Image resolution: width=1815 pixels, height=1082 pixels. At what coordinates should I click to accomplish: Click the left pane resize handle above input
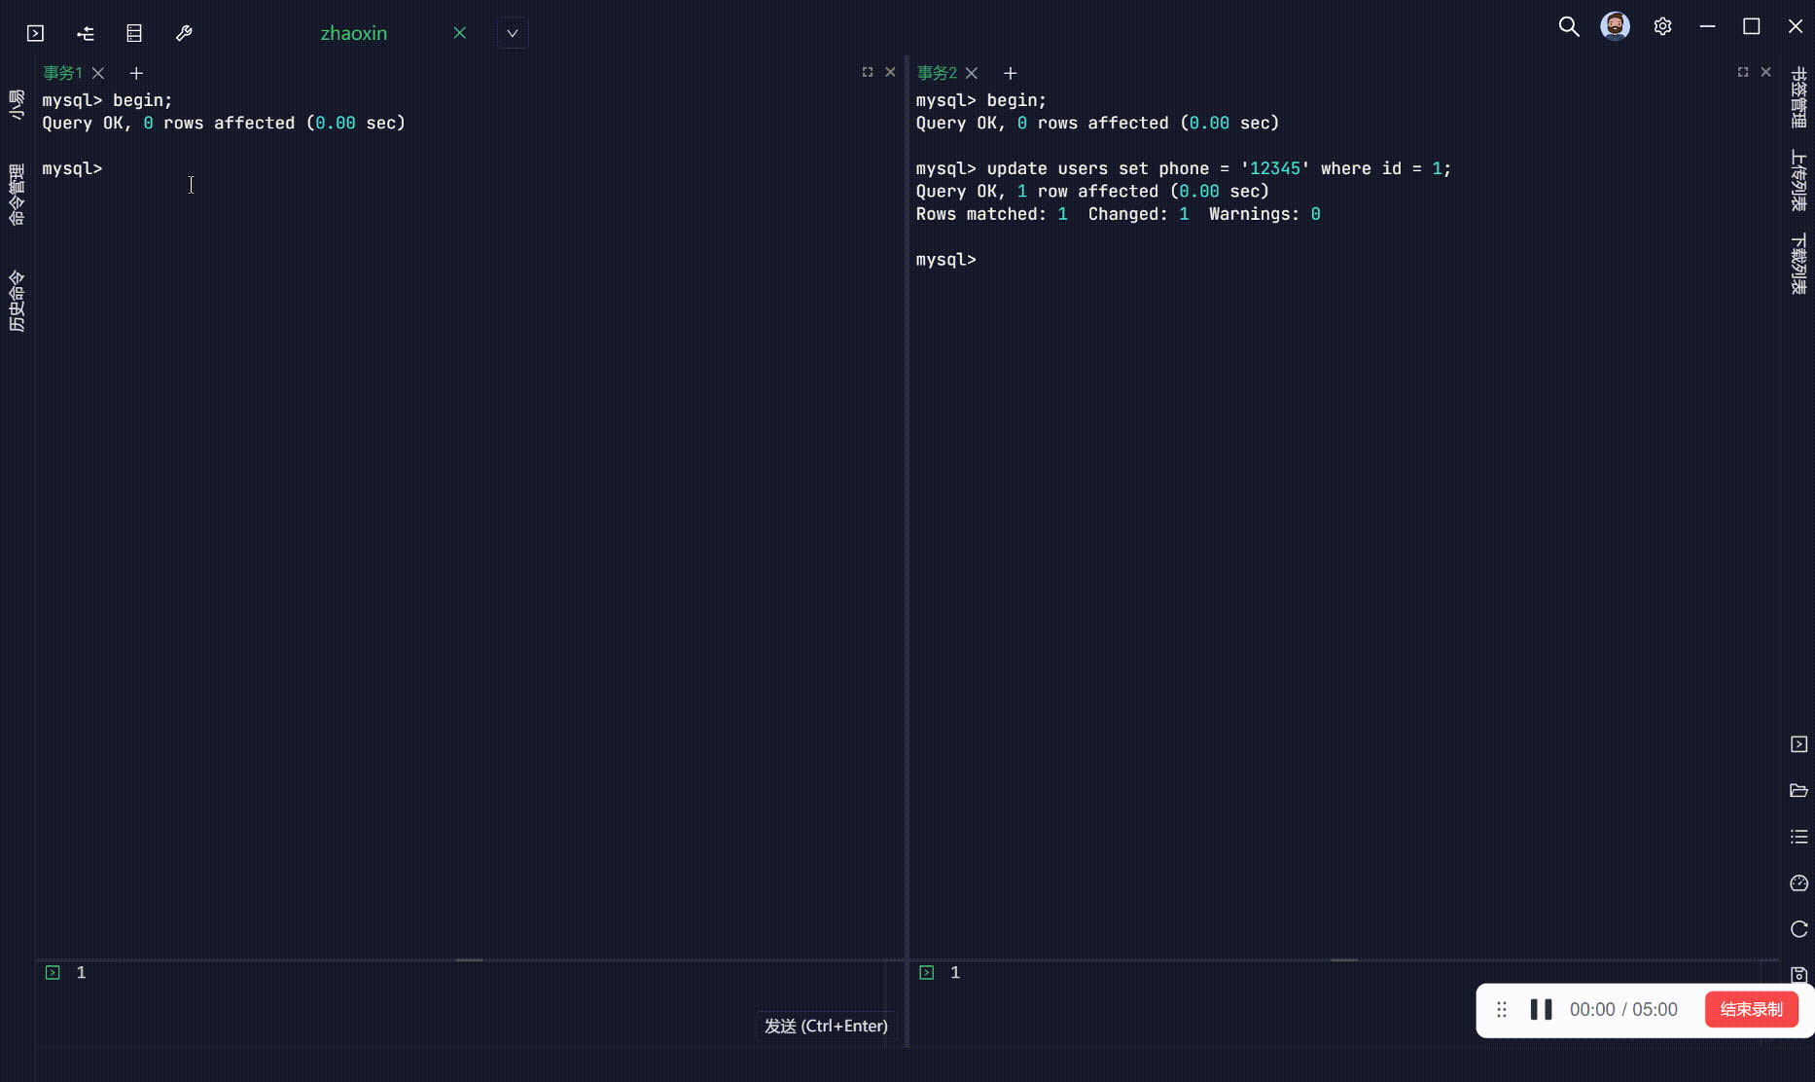coord(470,960)
